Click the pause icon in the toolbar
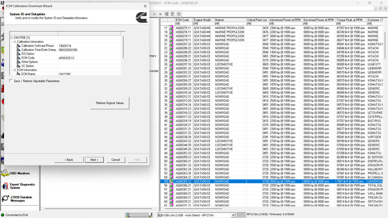 tap(154, 14)
